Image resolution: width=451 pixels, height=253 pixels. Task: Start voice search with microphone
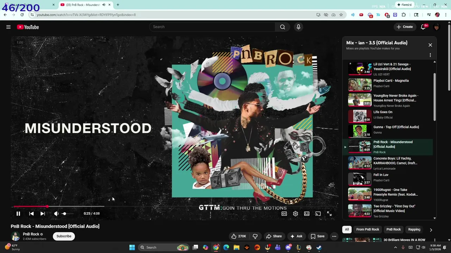pos(298,27)
